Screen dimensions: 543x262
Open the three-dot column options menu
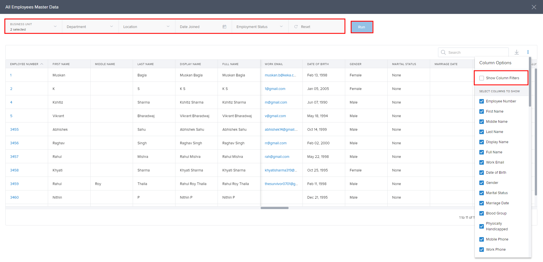click(528, 52)
